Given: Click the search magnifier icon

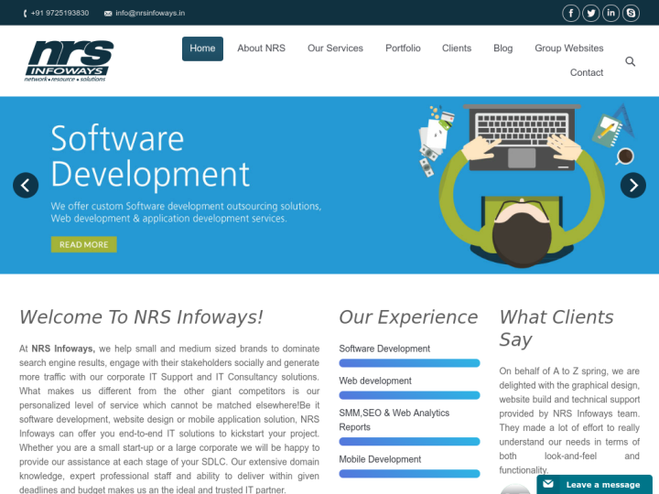Looking at the screenshot, I should [x=630, y=61].
